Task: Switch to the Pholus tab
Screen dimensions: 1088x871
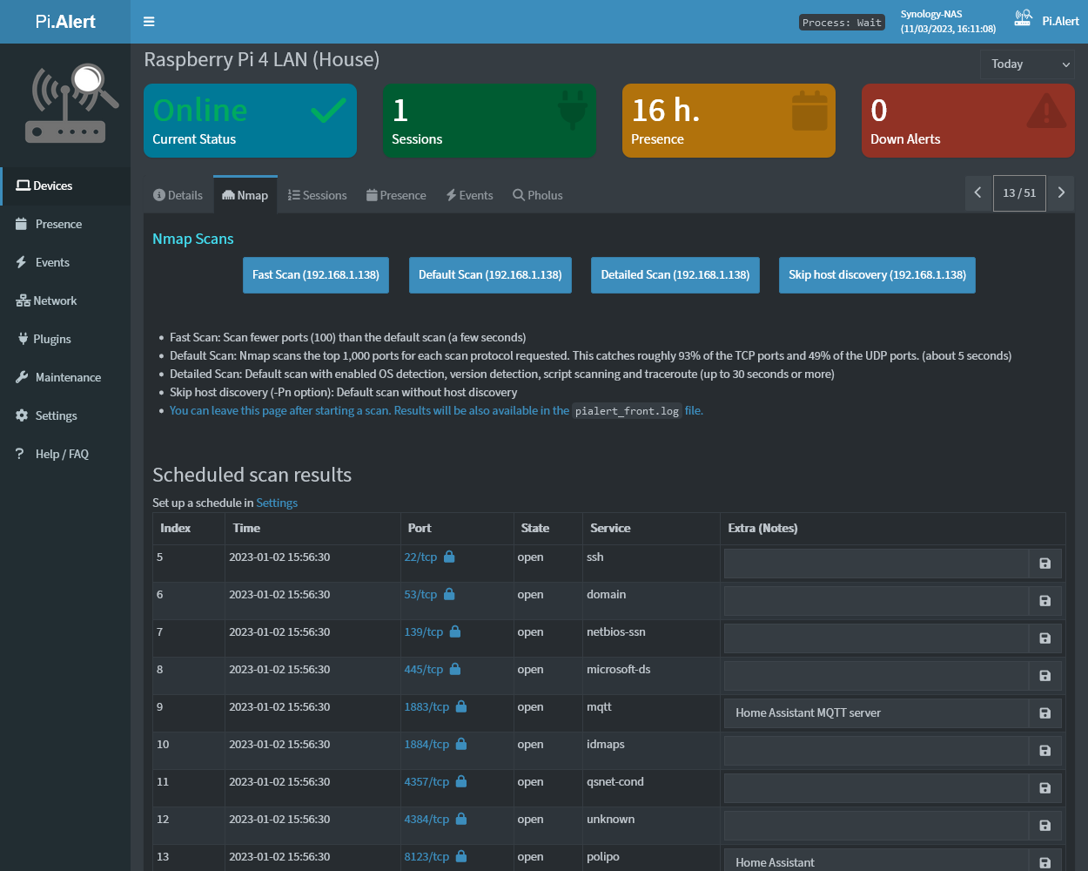Action: pos(537,195)
